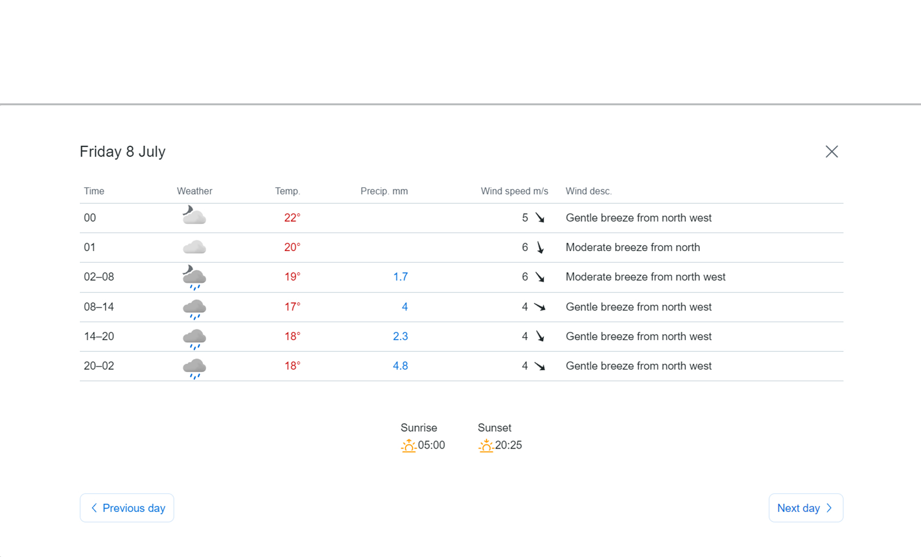The width and height of the screenshot is (921, 557).
Task: Click rain night icon for 02–08
Action: [x=194, y=277]
